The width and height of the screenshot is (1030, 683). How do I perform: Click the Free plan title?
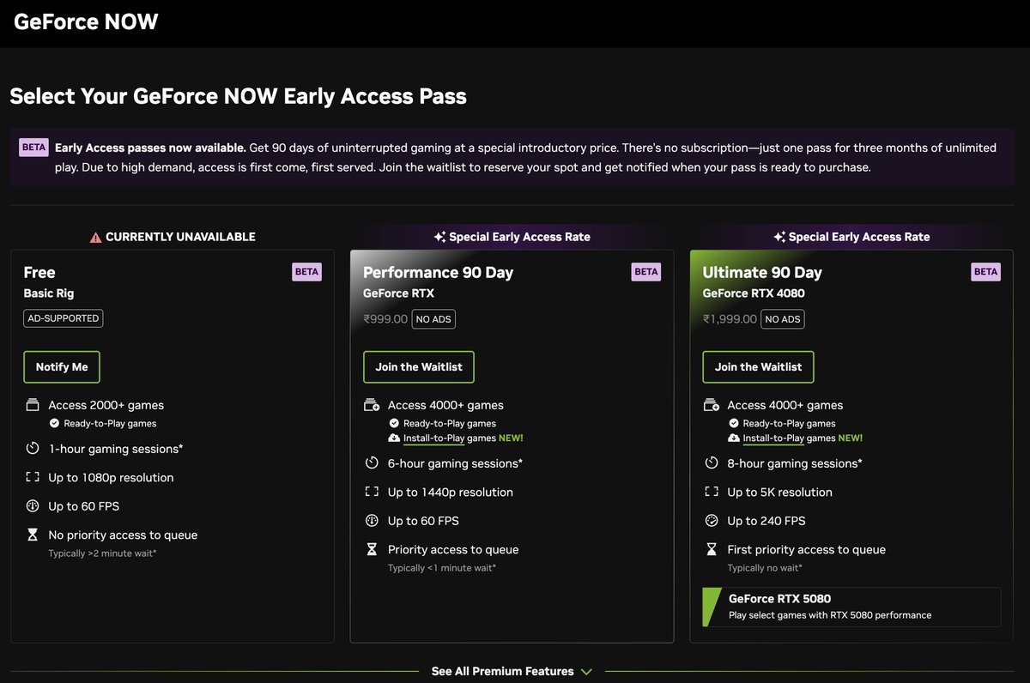point(39,273)
